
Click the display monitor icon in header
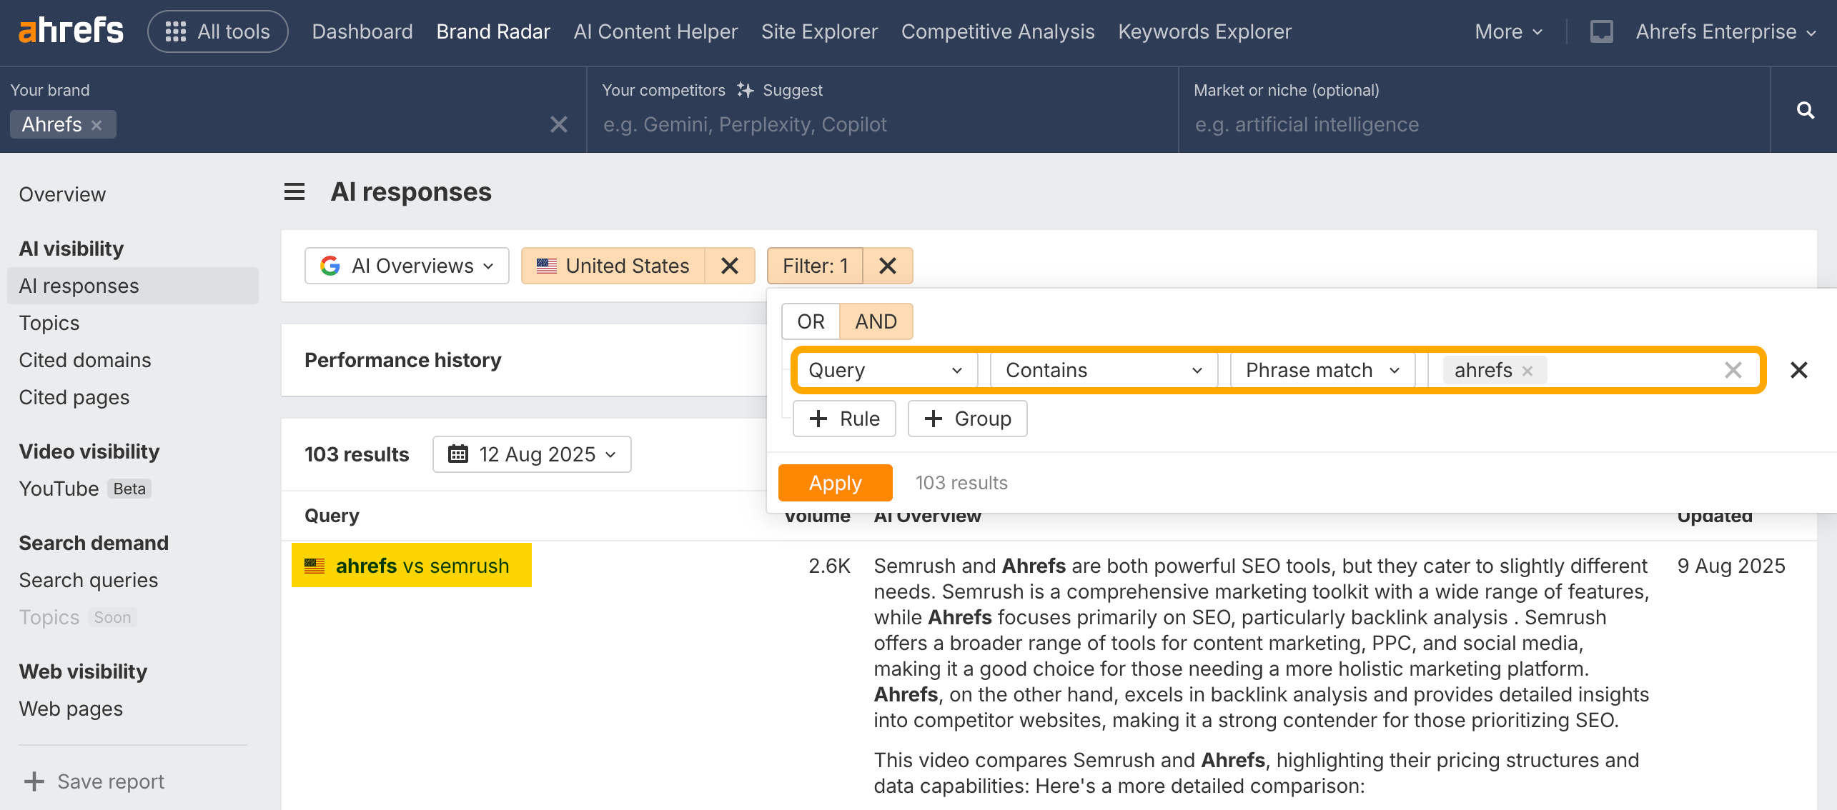pyautogui.click(x=1601, y=31)
